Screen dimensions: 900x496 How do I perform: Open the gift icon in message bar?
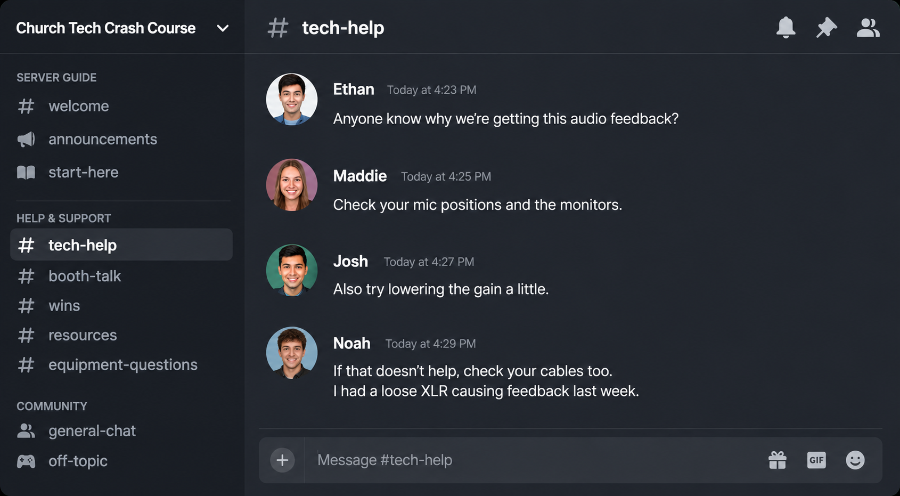778,460
